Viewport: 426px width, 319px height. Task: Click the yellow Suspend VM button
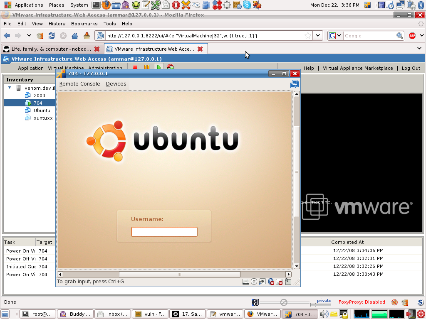coord(147,67)
